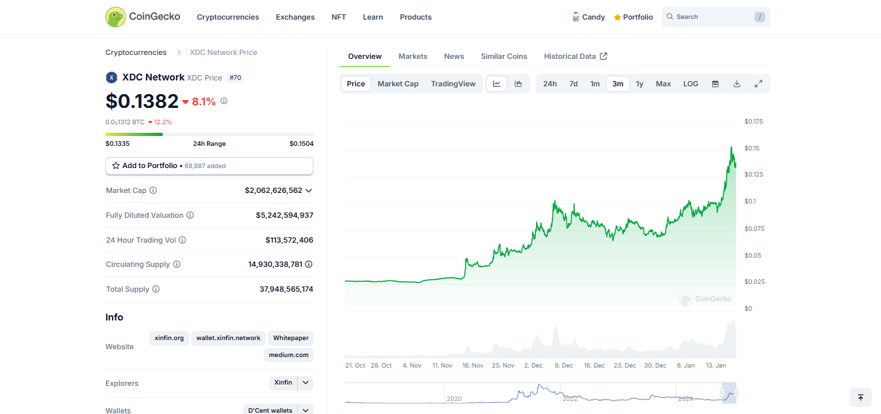Click the Xinfin explorer button
The width and height of the screenshot is (881, 414).
283,383
